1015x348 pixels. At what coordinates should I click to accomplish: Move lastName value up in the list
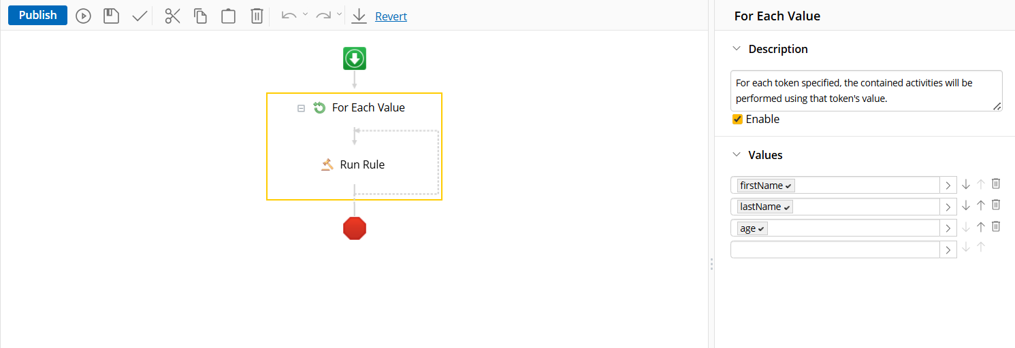coord(981,205)
